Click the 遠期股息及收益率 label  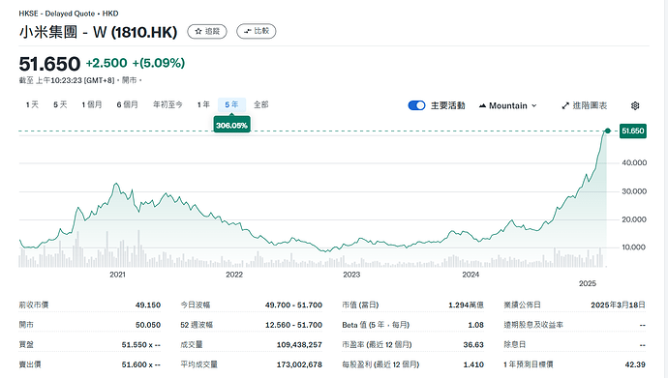(x=533, y=325)
